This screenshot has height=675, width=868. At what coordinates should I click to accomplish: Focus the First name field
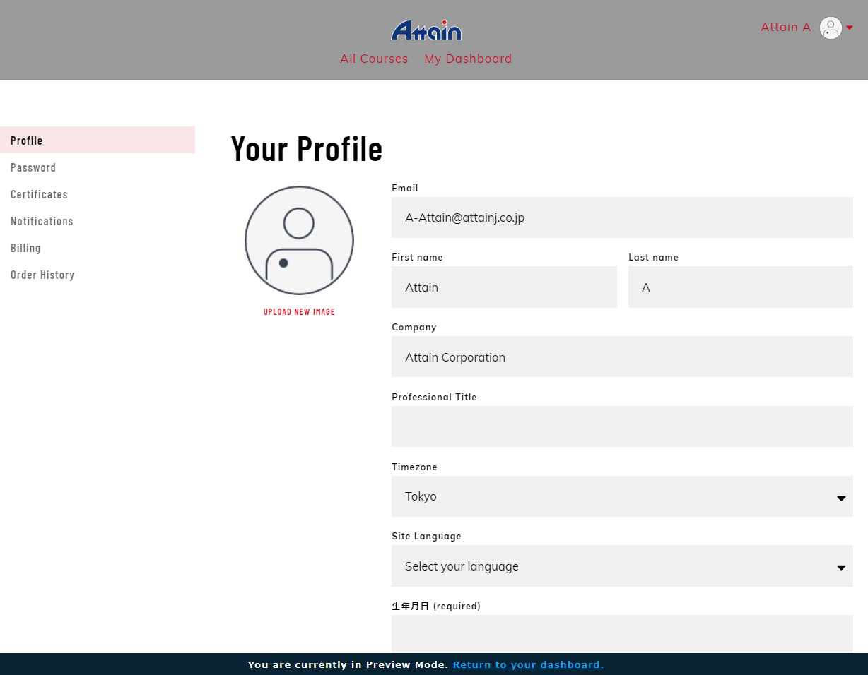(503, 287)
